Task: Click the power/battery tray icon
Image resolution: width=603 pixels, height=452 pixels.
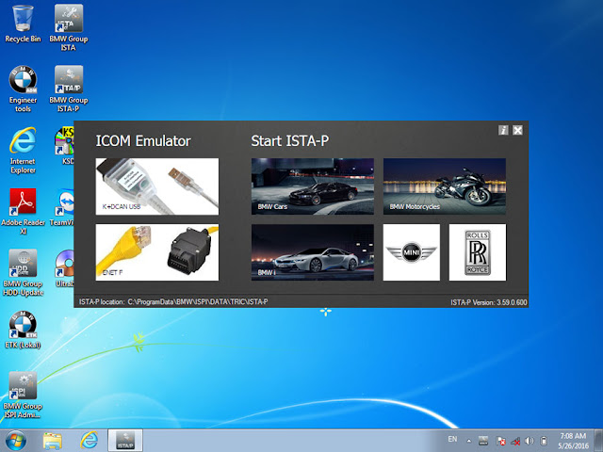Action: click(x=544, y=441)
